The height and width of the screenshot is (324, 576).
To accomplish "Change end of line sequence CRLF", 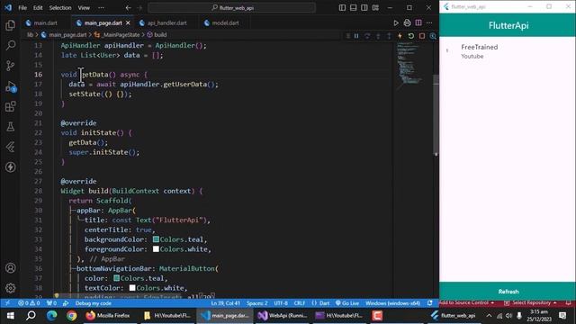I will click(x=300, y=303).
